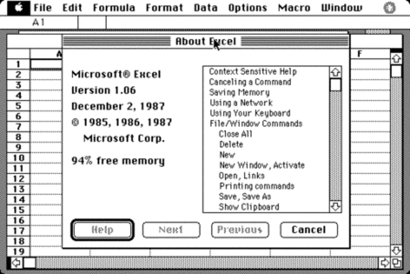
Task: Click the cell reference box showing A1
Action: (x=38, y=22)
